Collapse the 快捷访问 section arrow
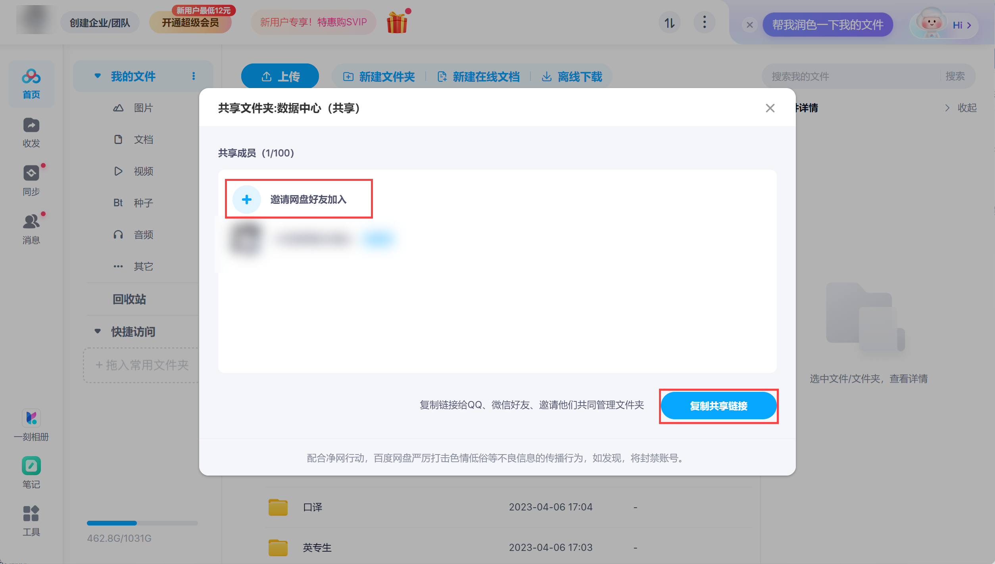The image size is (995, 564). (x=98, y=331)
